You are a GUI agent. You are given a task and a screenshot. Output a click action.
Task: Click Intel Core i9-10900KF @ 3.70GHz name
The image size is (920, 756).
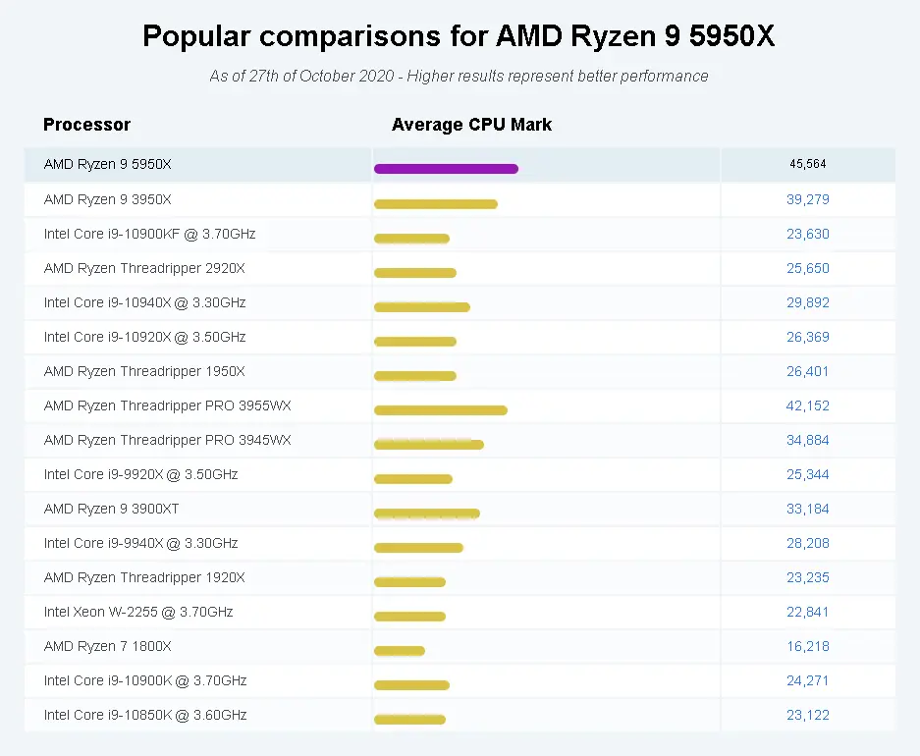pyautogui.click(x=149, y=234)
